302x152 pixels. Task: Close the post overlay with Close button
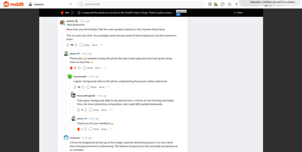pos(238,13)
